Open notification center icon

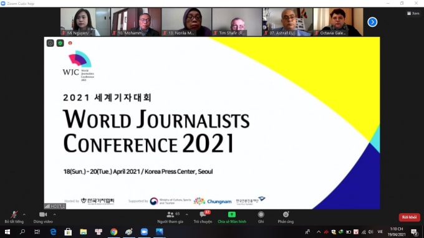[x=414, y=232]
